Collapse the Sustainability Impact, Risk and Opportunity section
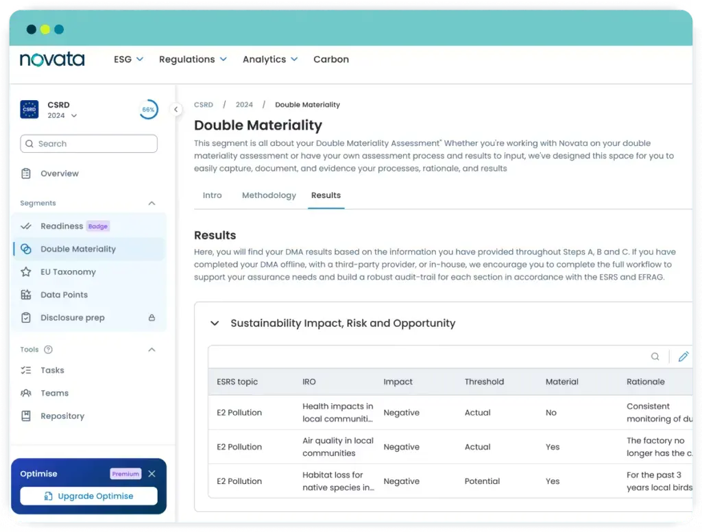This screenshot has width=702, height=532. click(x=215, y=322)
